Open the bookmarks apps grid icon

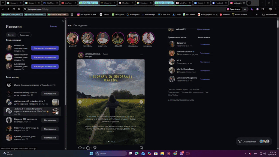pyautogui.click(x=72, y=15)
